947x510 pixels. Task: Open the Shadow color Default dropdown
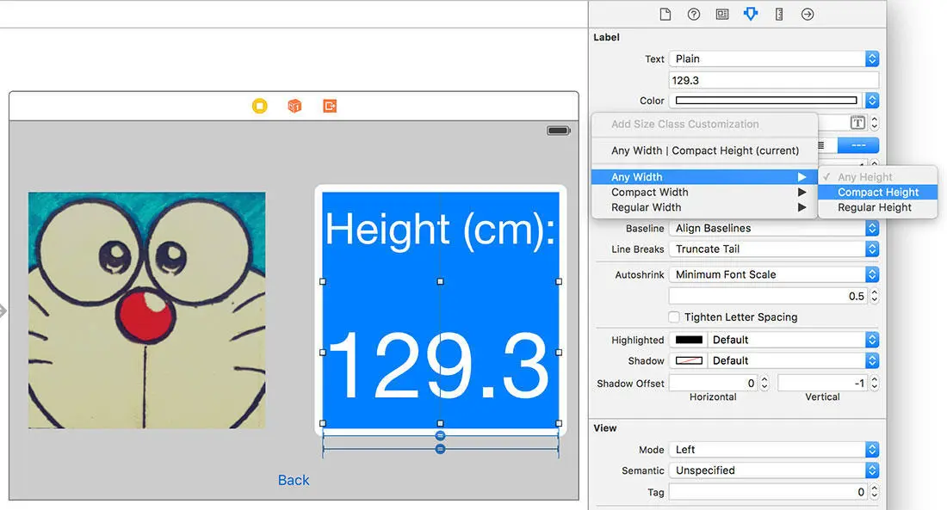tap(793, 360)
